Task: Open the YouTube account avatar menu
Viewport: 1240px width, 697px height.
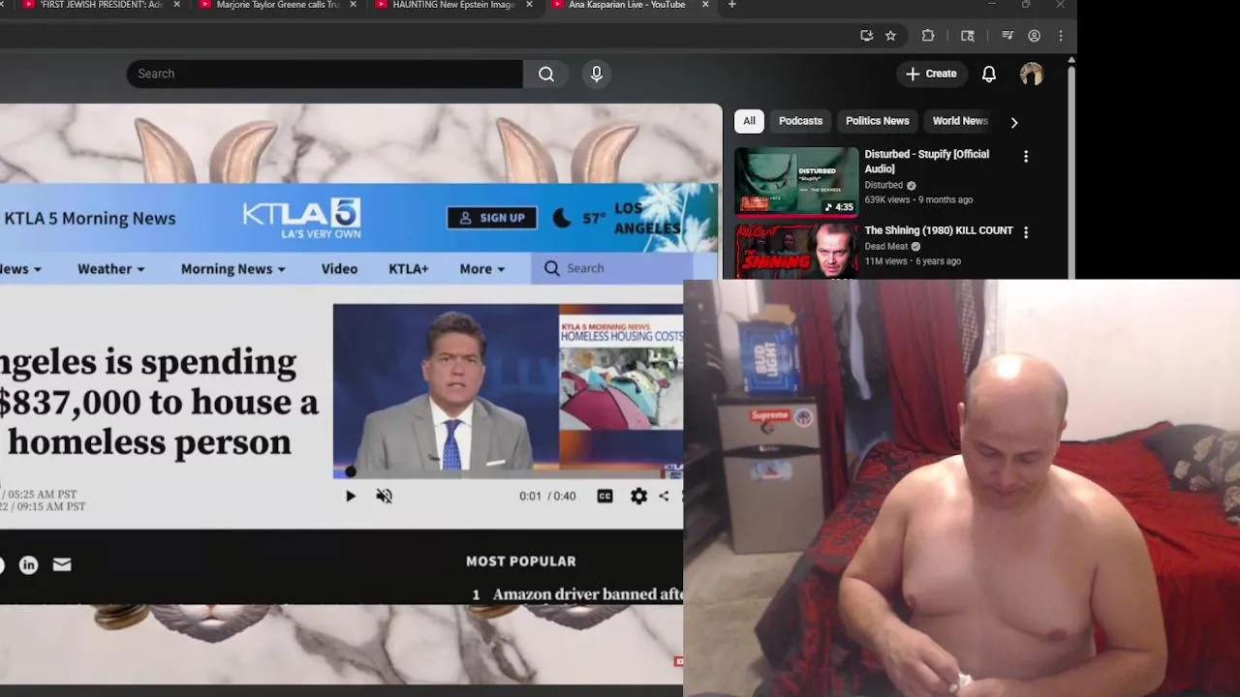Action: coord(1032,74)
